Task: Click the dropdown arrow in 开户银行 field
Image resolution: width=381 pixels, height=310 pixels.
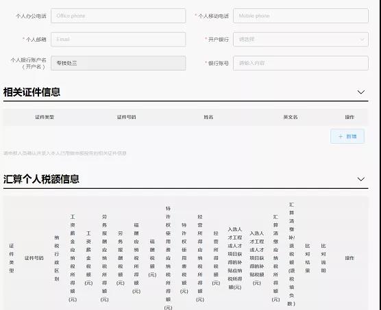Action: (x=362, y=40)
